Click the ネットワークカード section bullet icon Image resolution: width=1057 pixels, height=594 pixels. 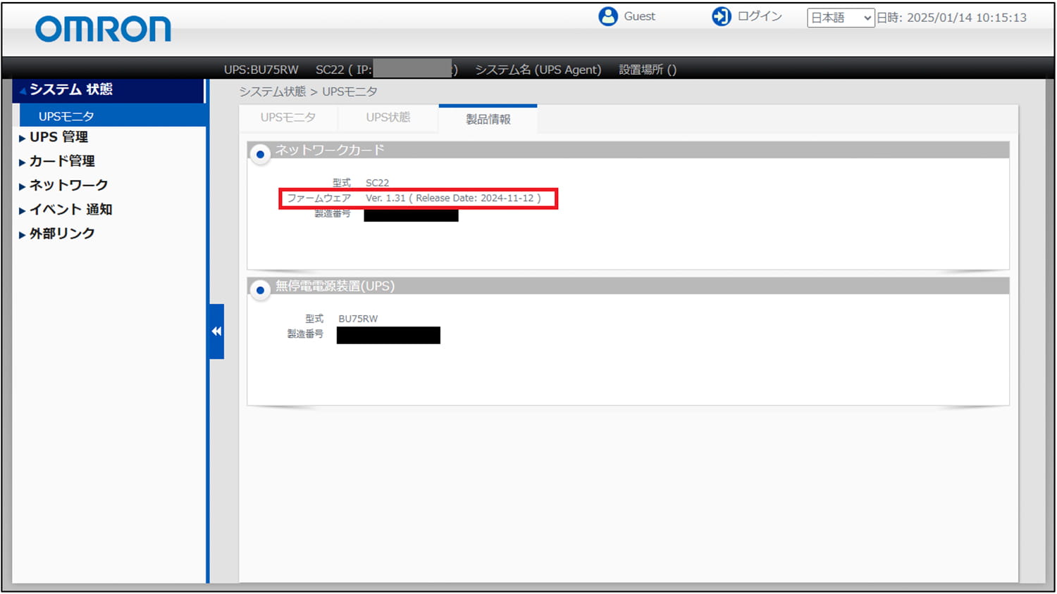point(261,154)
